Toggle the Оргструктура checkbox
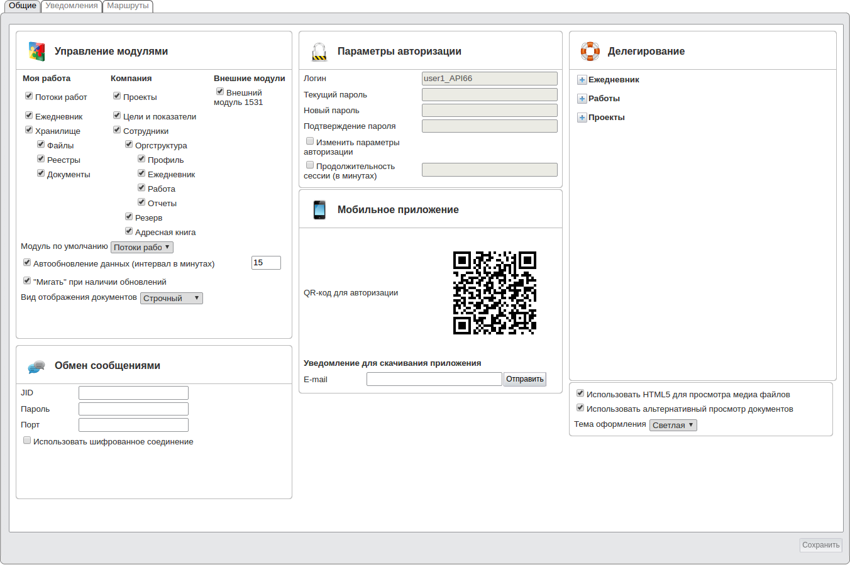This screenshot has width=850, height=567. point(129,144)
